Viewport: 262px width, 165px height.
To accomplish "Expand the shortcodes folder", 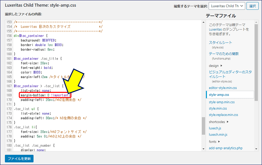I will 218,122.
